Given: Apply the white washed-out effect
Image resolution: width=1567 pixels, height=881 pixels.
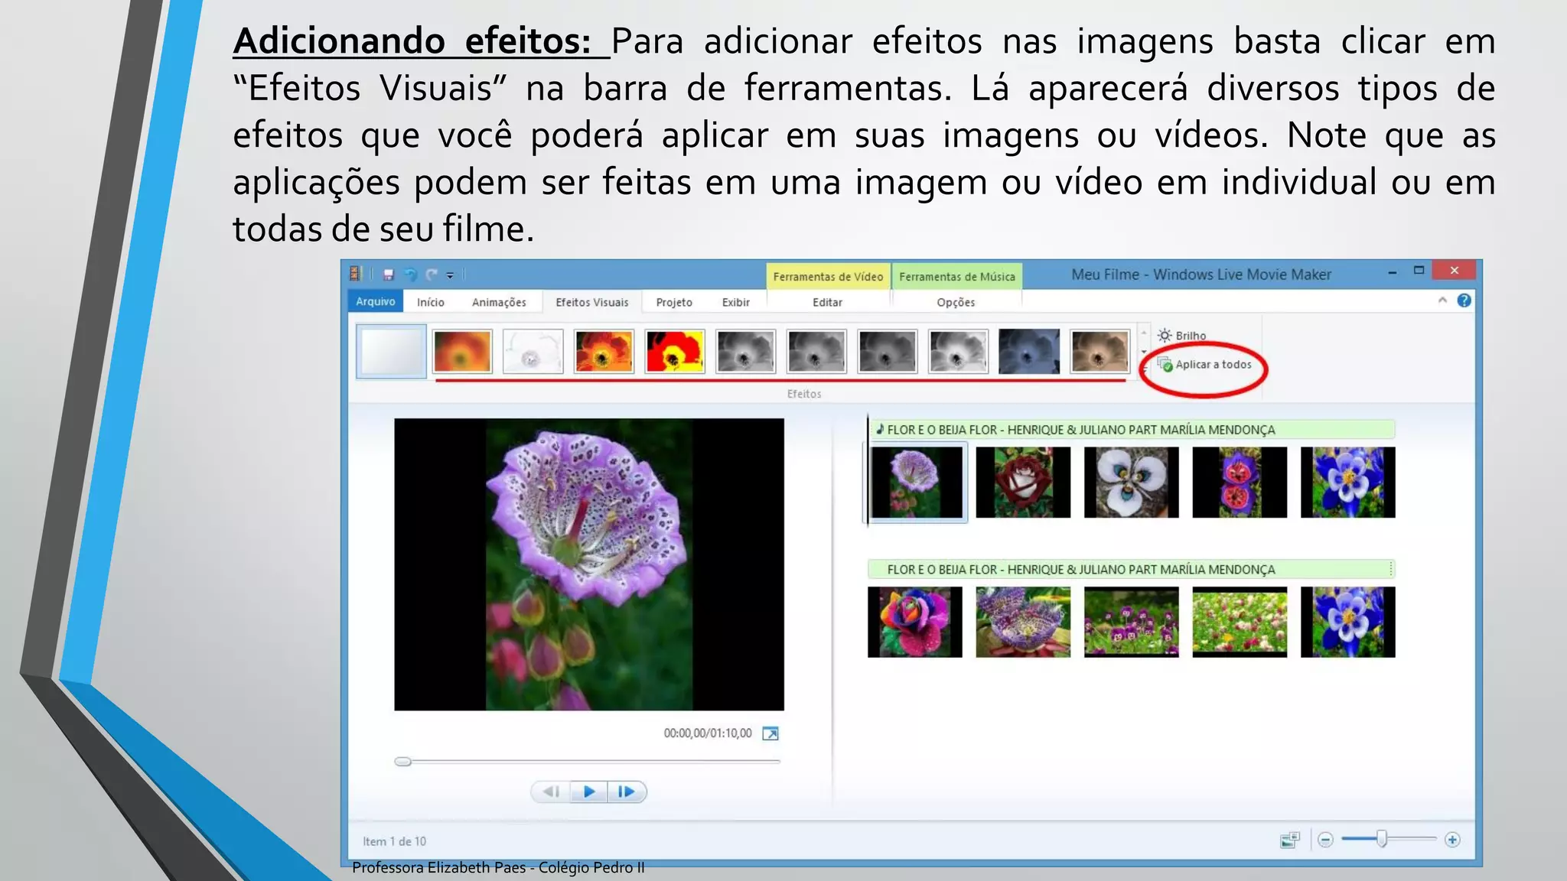Looking at the screenshot, I should pyautogui.click(x=533, y=351).
